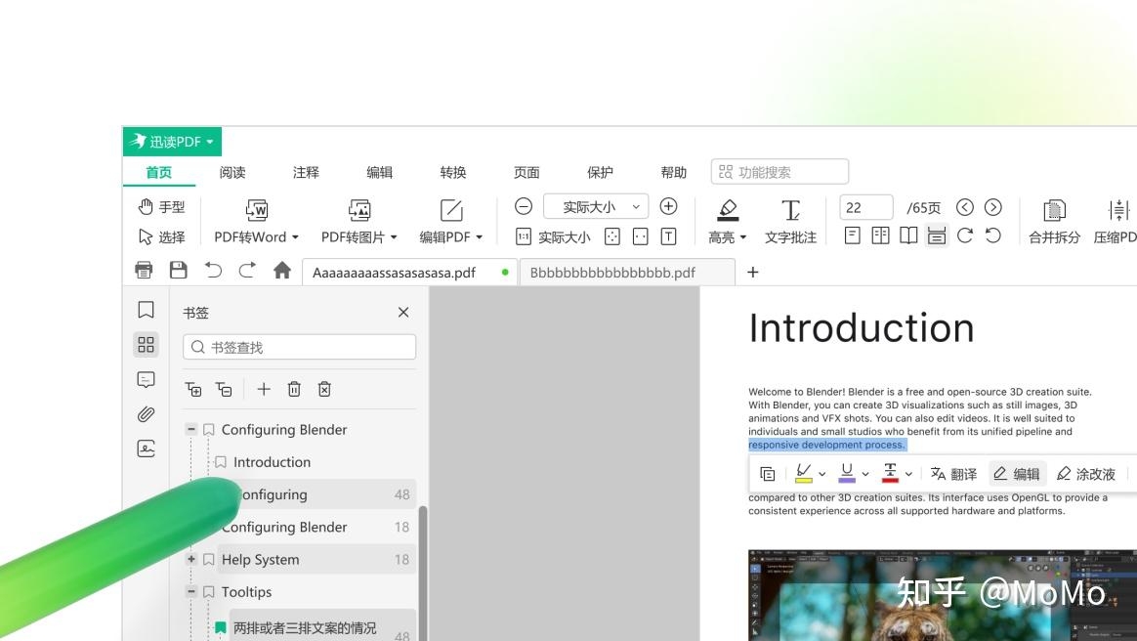Image resolution: width=1137 pixels, height=641 pixels.
Task: Open the 帮助 ribbon tab
Action: click(674, 173)
